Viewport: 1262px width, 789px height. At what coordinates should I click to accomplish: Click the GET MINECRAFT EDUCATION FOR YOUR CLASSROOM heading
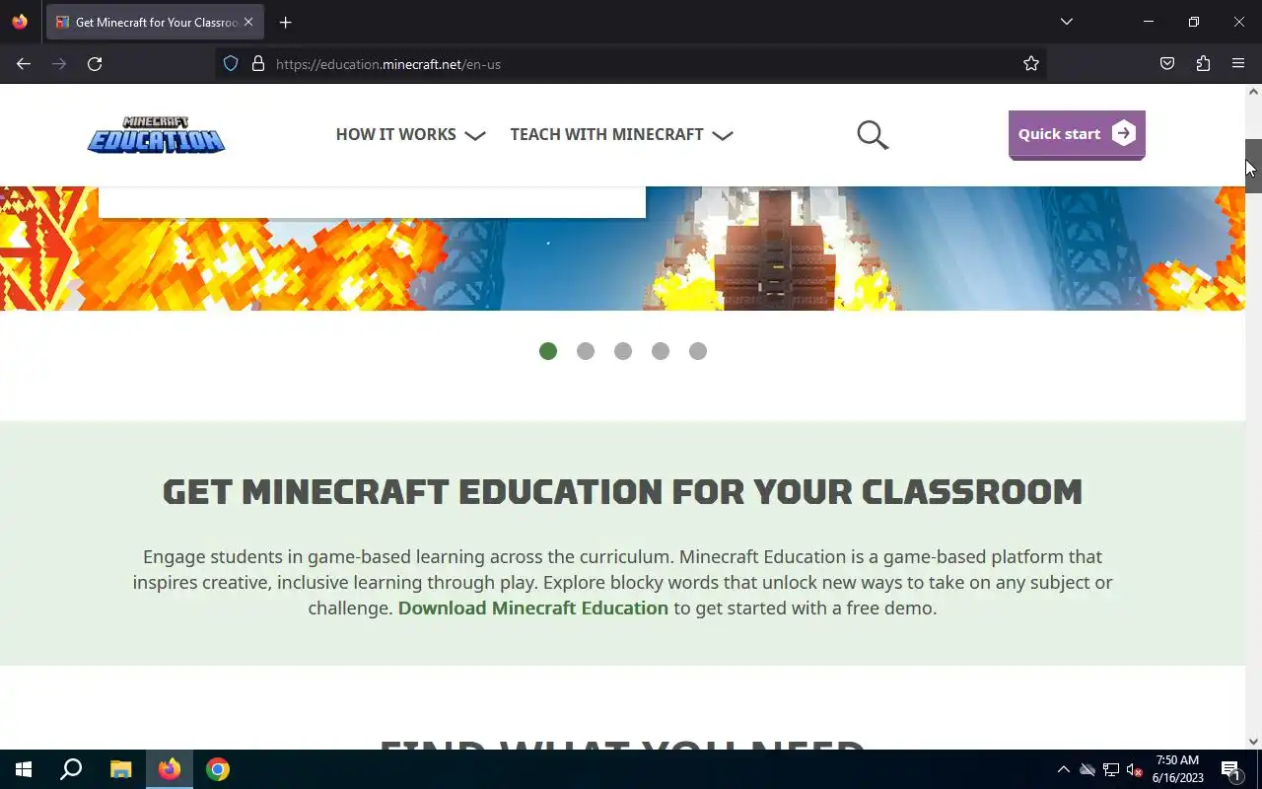click(622, 491)
